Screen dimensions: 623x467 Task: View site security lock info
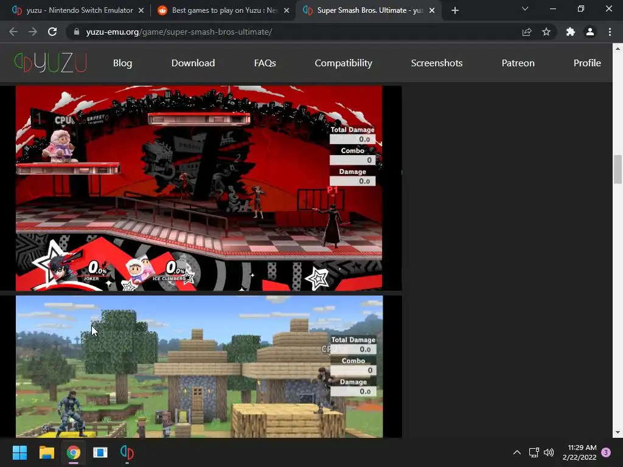click(x=77, y=32)
